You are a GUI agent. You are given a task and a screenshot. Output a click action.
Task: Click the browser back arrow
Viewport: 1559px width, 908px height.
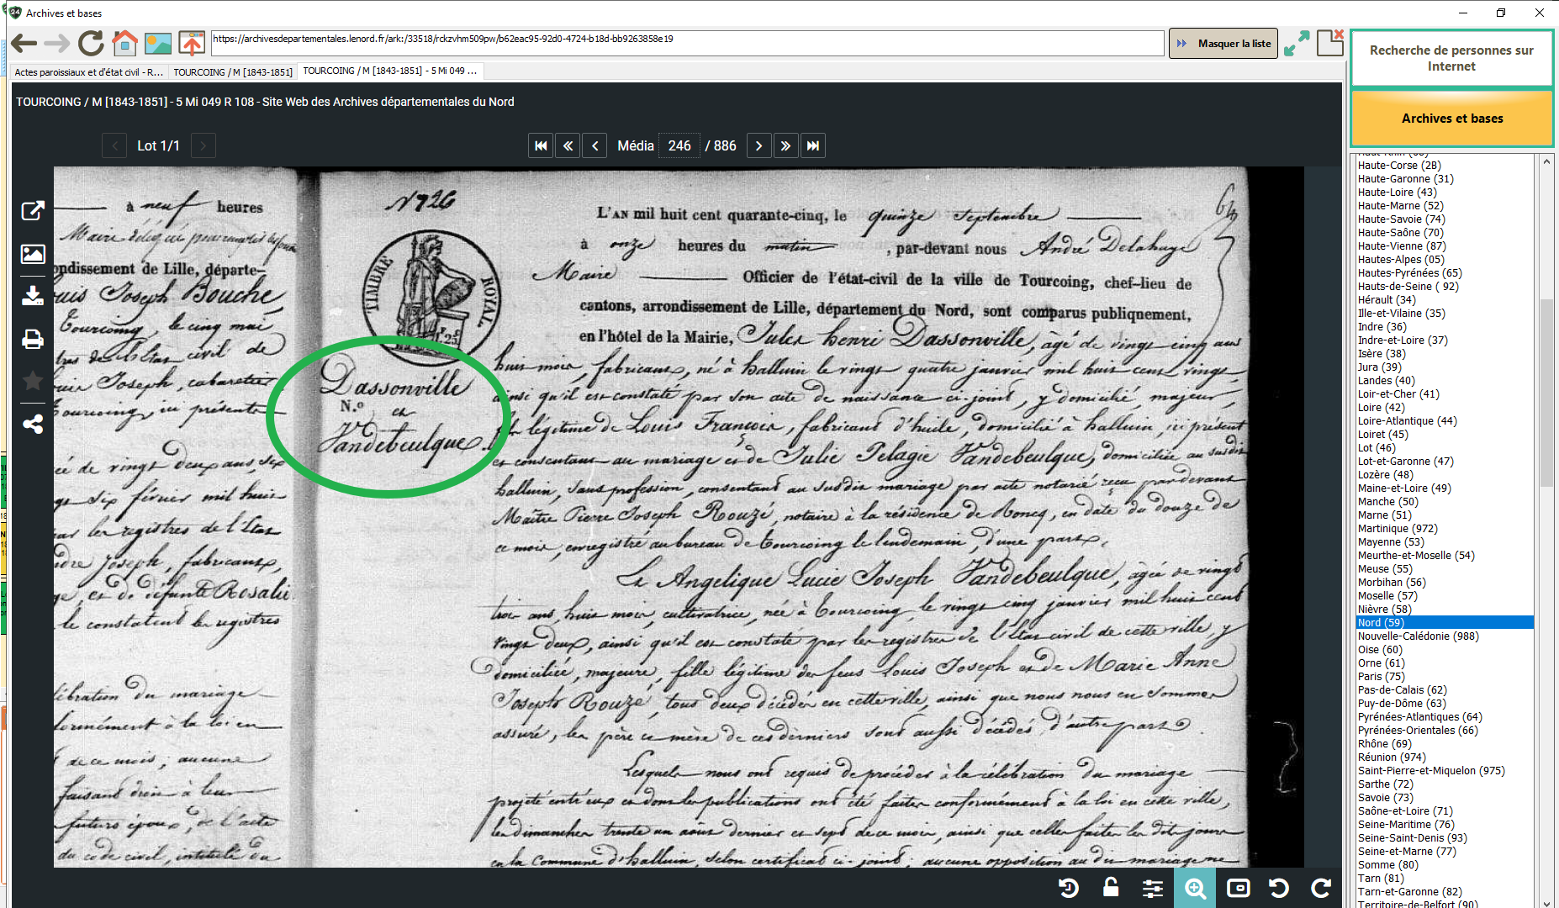pyautogui.click(x=24, y=43)
